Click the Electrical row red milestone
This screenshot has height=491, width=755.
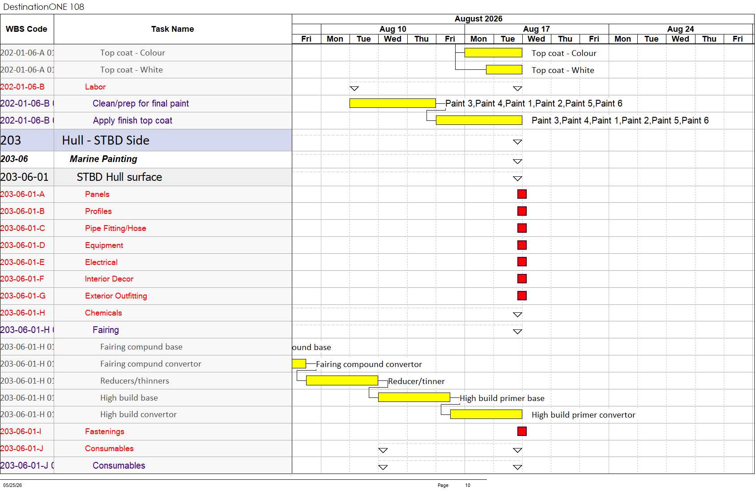pos(522,262)
